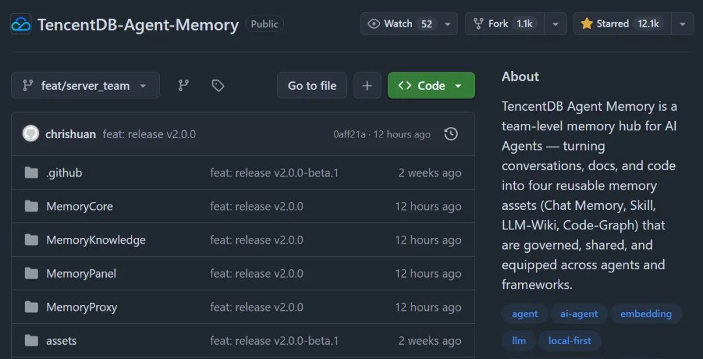Click the assets folder icon
This screenshot has height=359, width=703.
[x=31, y=341]
